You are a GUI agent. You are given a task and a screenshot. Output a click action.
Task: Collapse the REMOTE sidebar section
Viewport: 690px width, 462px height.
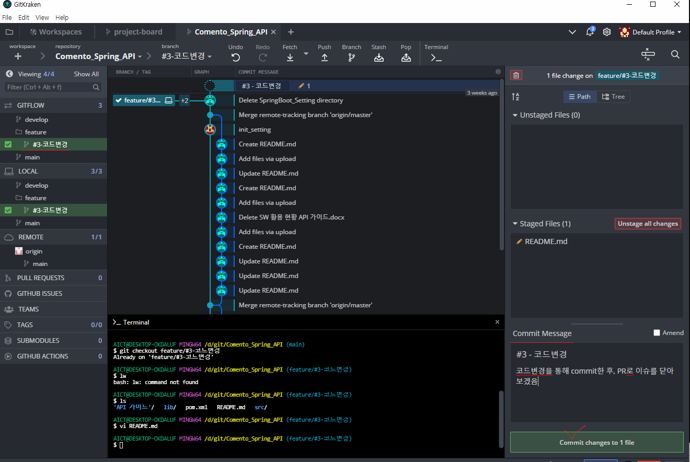pos(53,237)
